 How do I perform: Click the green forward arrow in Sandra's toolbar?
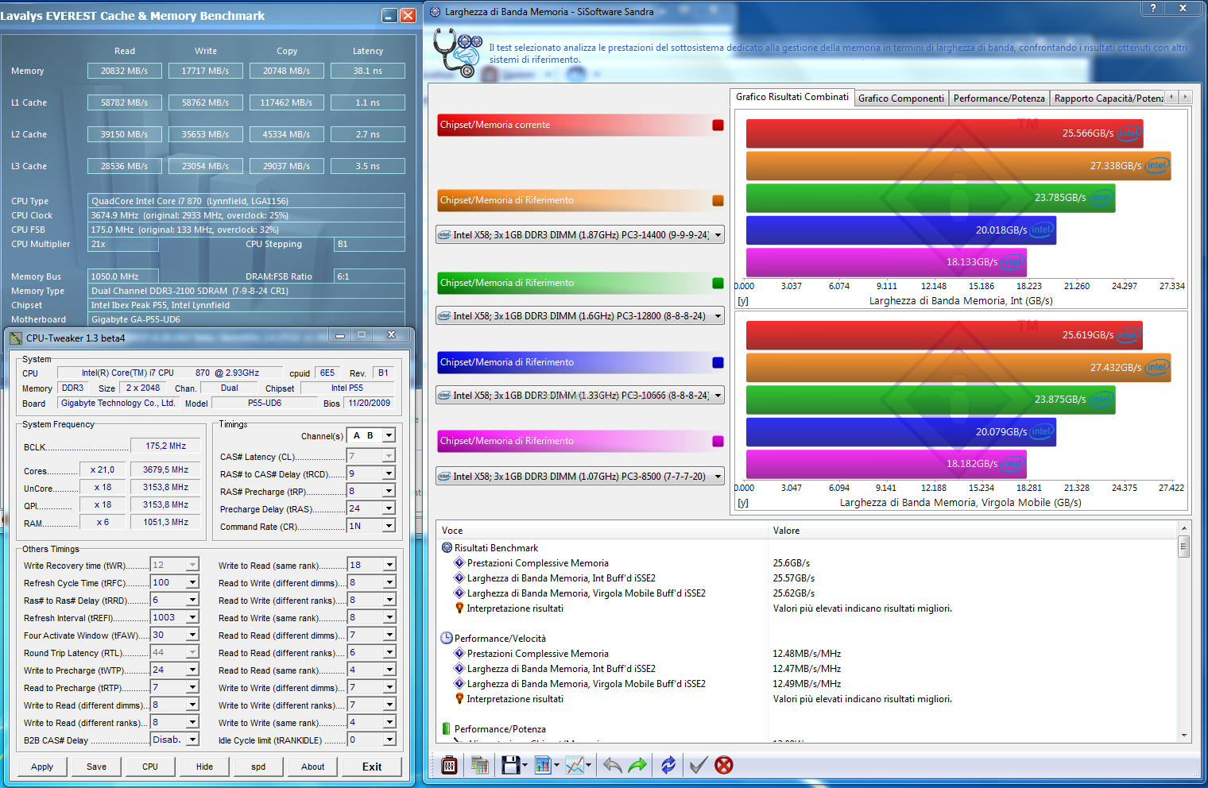click(637, 765)
